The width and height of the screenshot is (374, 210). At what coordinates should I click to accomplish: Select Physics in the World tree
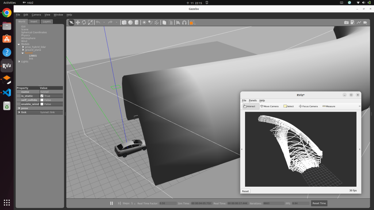coord(25,35)
